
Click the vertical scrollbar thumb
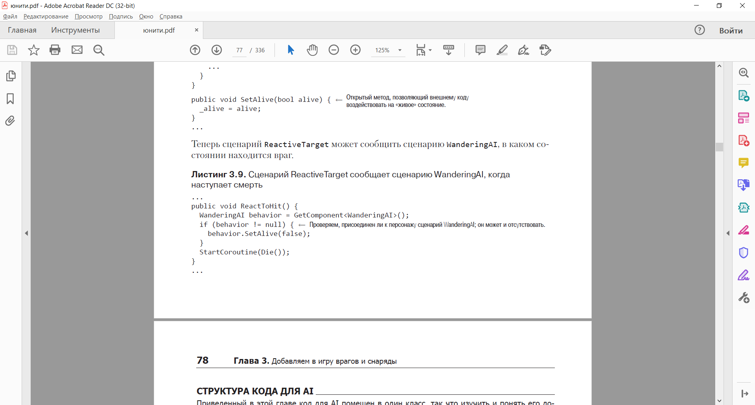719,147
